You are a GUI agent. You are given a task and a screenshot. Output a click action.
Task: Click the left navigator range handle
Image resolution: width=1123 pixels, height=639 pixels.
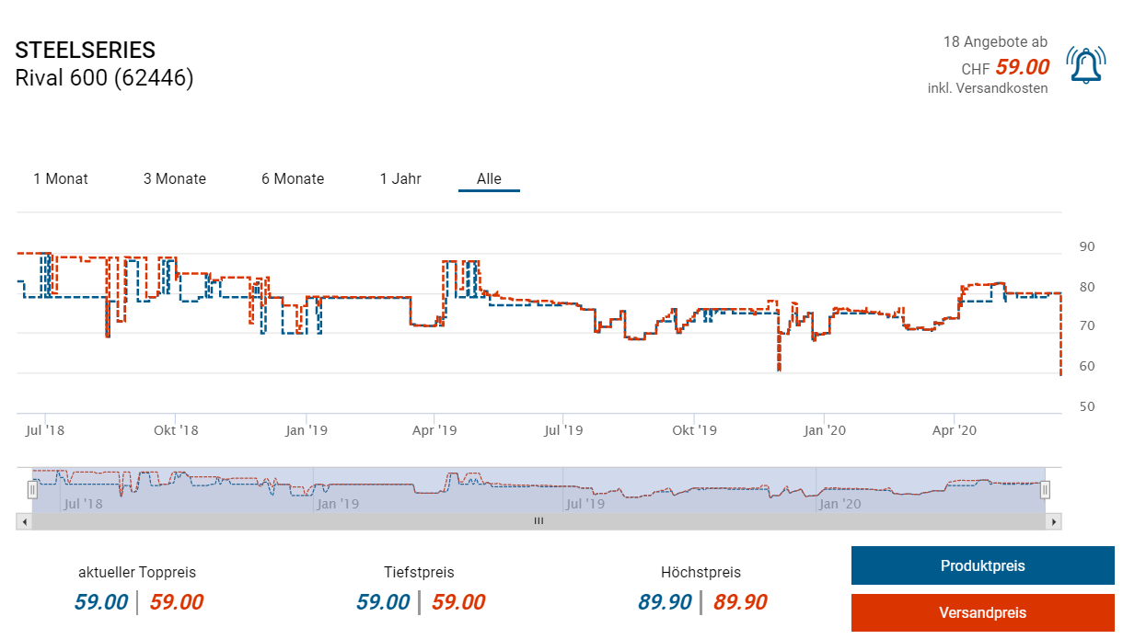pyautogui.click(x=32, y=491)
